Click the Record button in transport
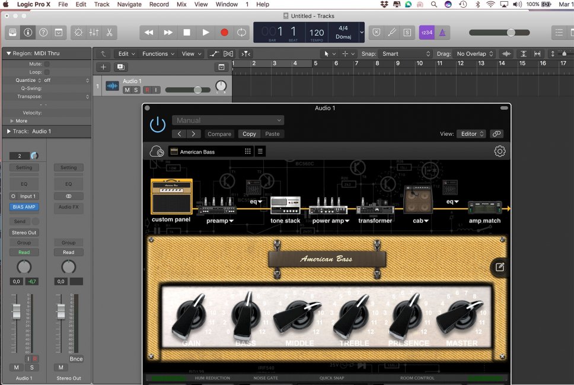This screenshot has width=574, height=385. click(x=224, y=32)
